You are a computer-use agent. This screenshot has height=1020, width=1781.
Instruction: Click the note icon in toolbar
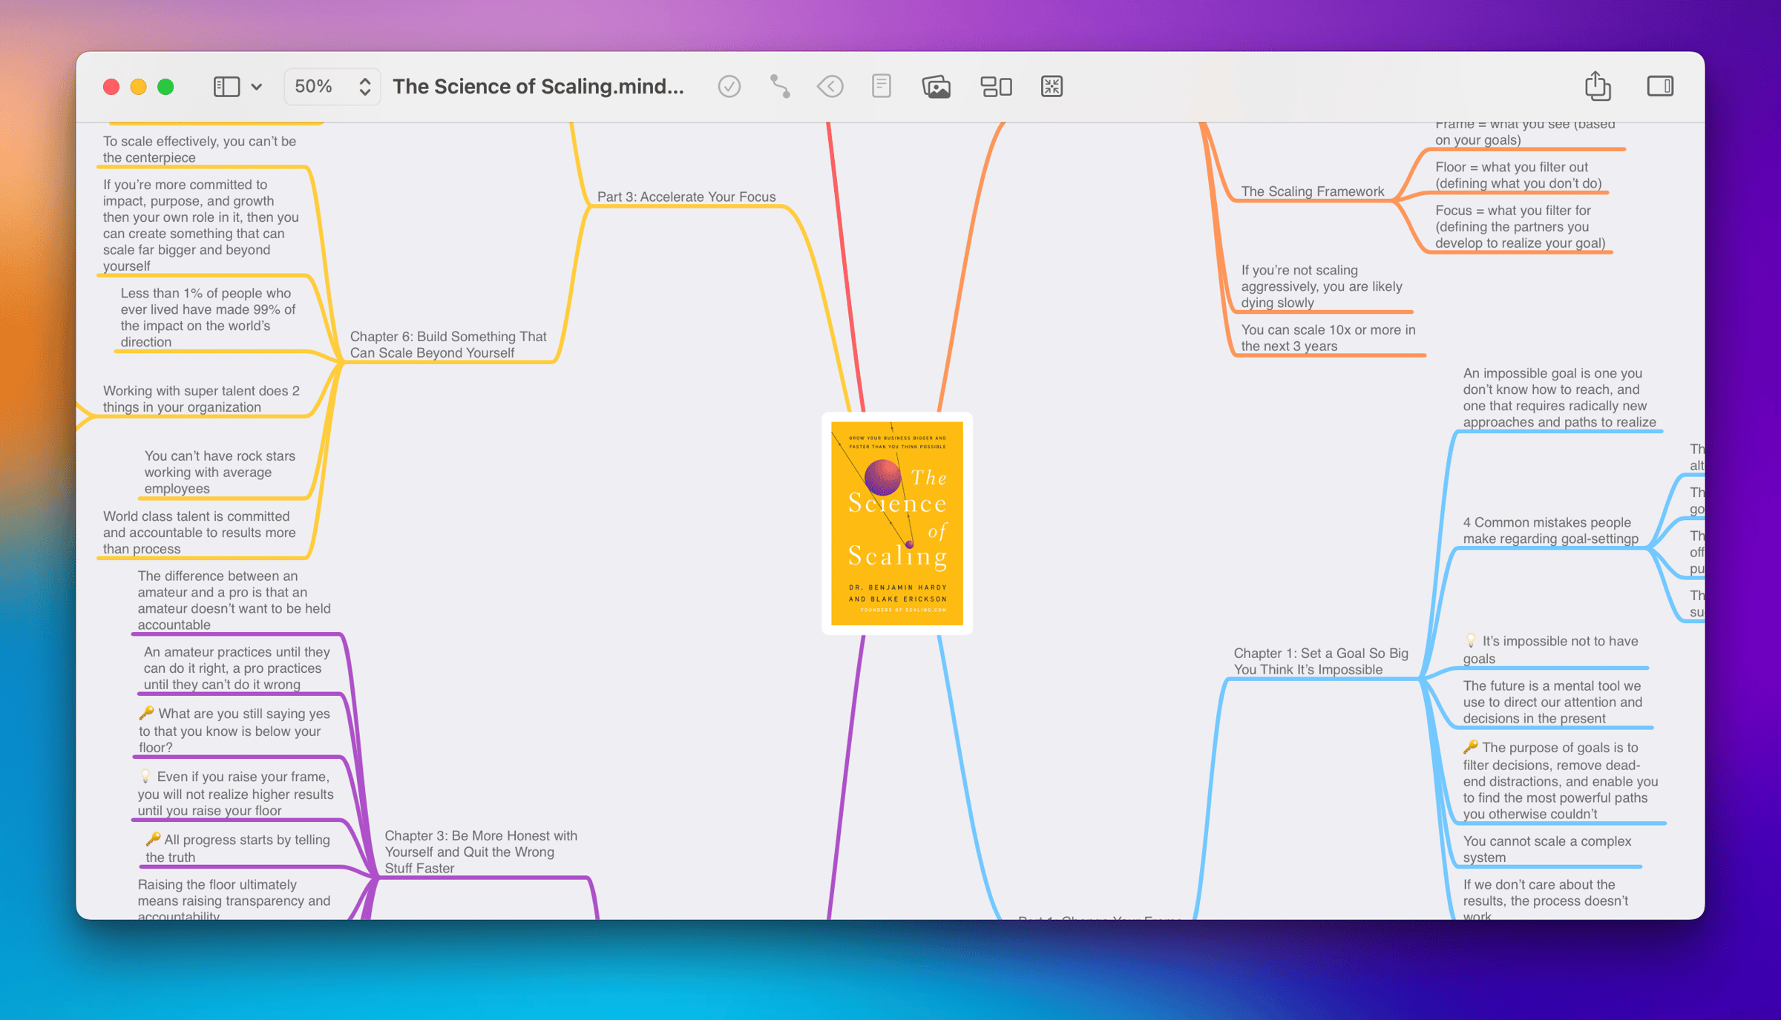pos(882,87)
